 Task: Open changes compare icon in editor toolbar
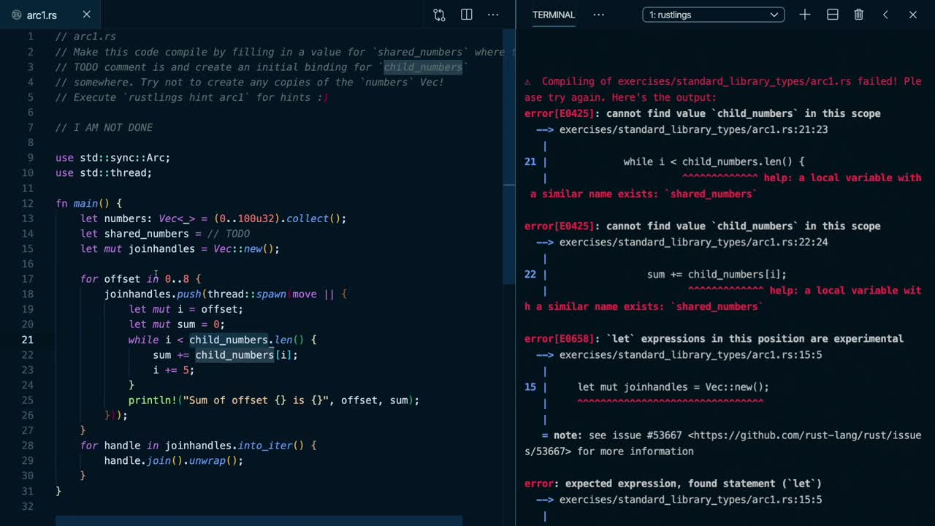[439, 15]
